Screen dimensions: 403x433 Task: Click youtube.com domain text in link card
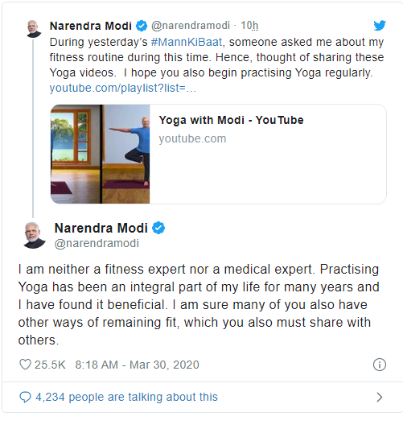click(192, 138)
